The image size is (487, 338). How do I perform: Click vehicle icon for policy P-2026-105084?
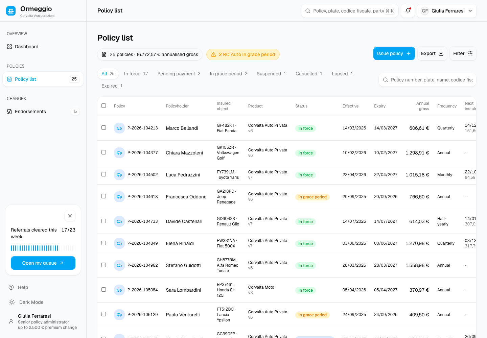click(119, 290)
